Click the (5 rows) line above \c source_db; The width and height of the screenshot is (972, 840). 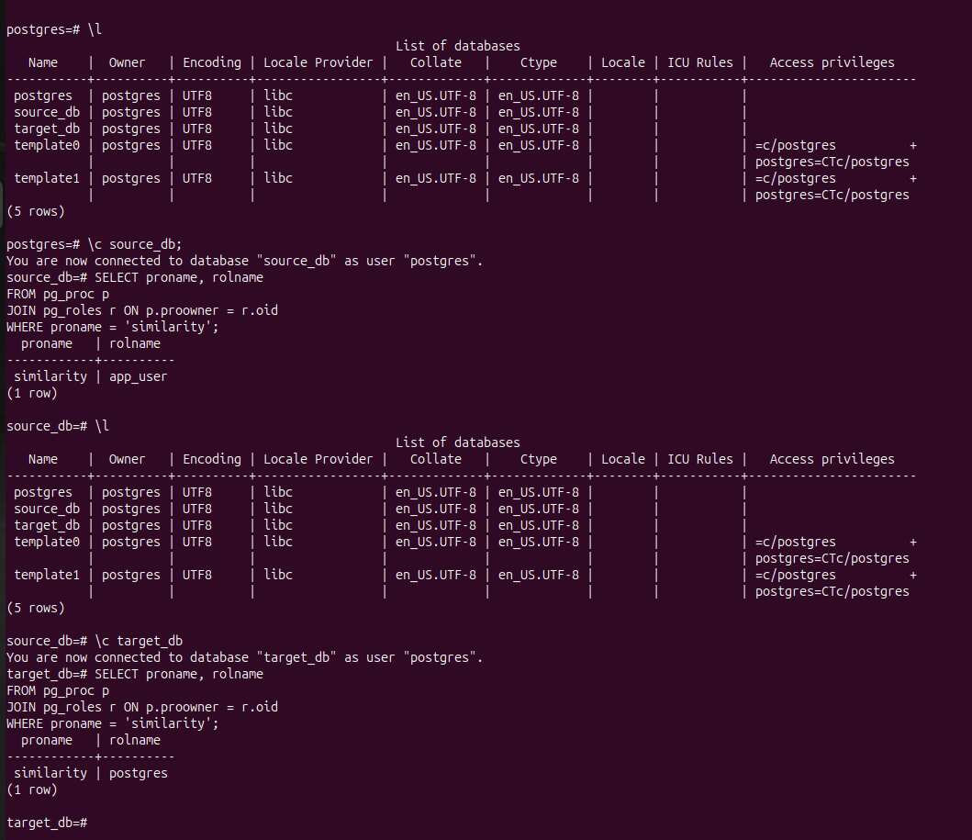pyautogui.click(x=36, y=211)
